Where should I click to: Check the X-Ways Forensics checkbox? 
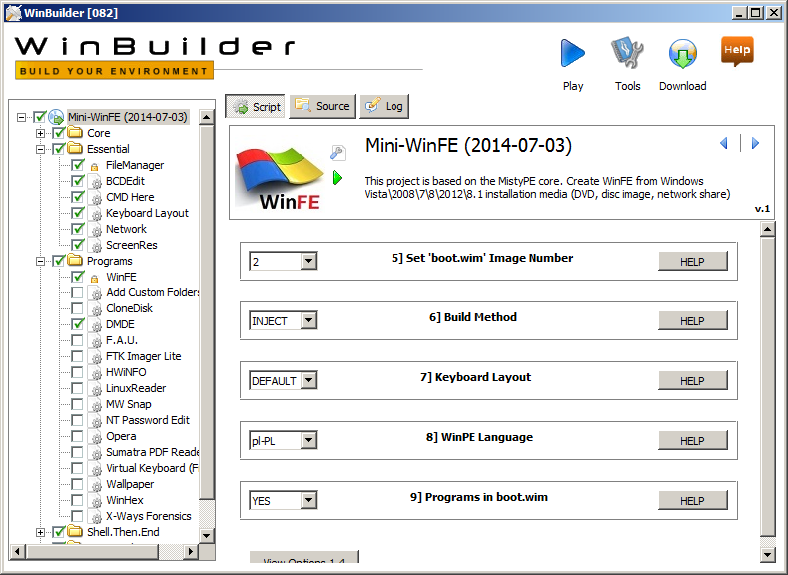(x=77, y=516)
